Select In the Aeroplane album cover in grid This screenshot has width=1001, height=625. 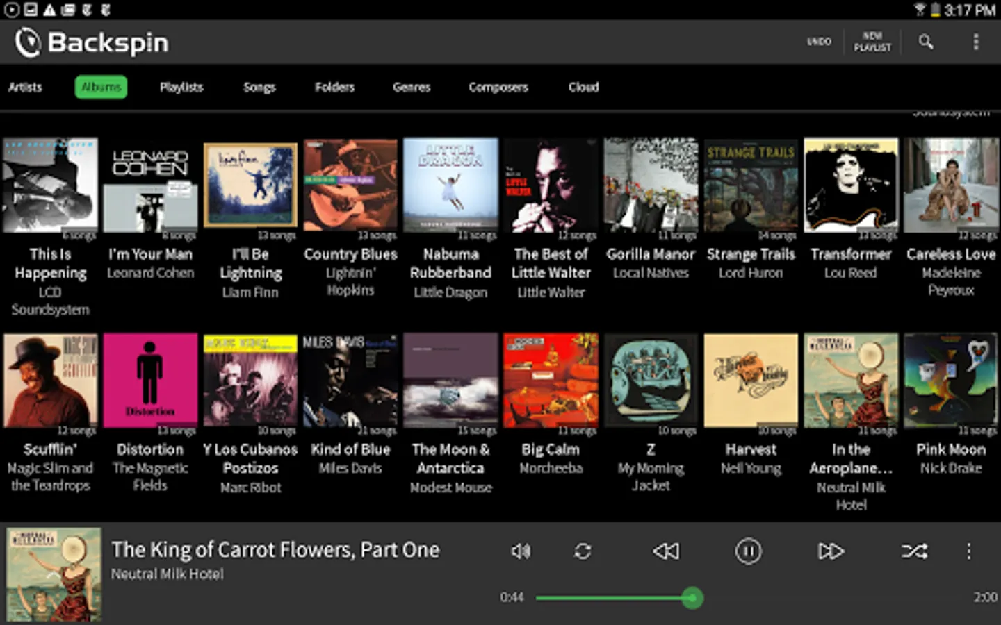(851, 381)
